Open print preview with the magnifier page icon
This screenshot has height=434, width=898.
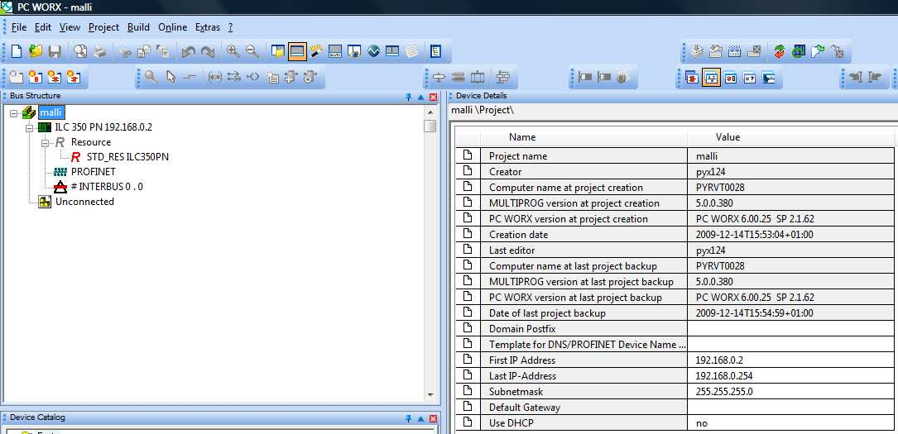(81, 51)
